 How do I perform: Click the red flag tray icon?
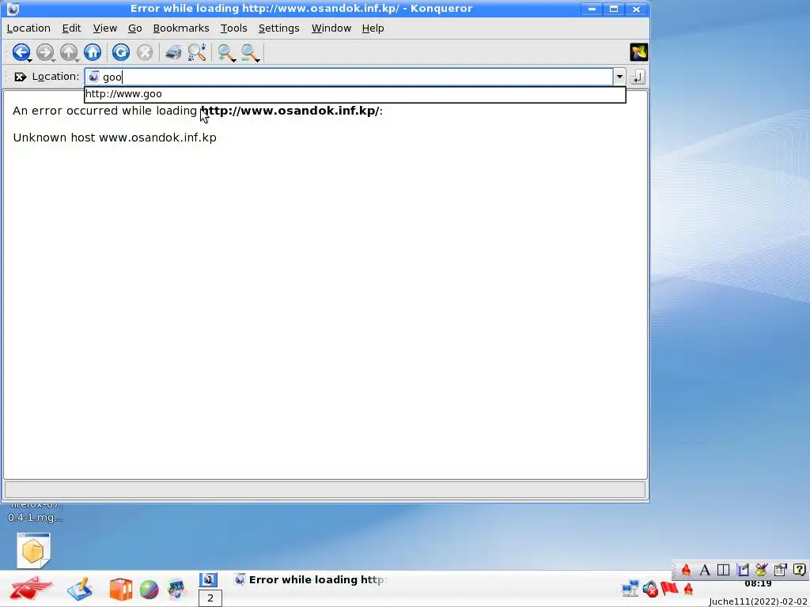coord(669,588)
